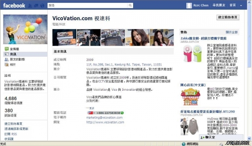Open second photo thumbnail with crowd
This screenshot has width=252, height=146.
[89, 37]
